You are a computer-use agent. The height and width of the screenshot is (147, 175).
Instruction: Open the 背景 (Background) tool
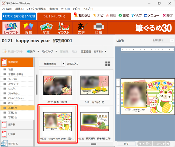(28, 28)
